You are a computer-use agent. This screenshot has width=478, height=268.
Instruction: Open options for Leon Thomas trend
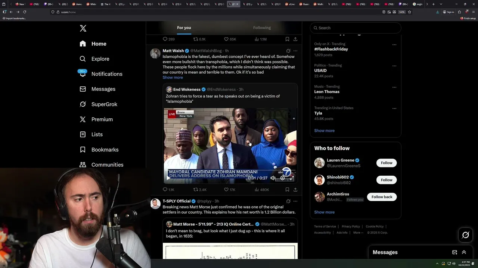[394, 87]
